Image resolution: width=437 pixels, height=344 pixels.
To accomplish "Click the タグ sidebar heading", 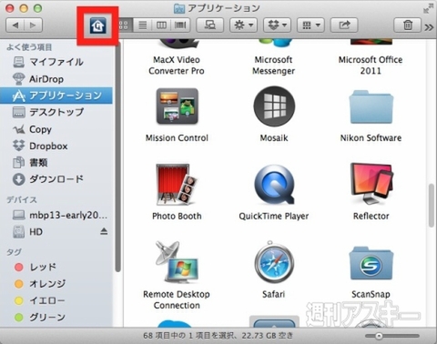I will pyautogui.click(x=14, y=252).
